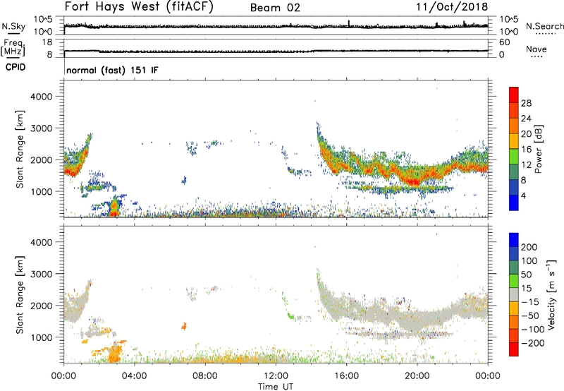Click the 4–8 dB dark blue power segment
564x391 pixels.
[514, 187]
